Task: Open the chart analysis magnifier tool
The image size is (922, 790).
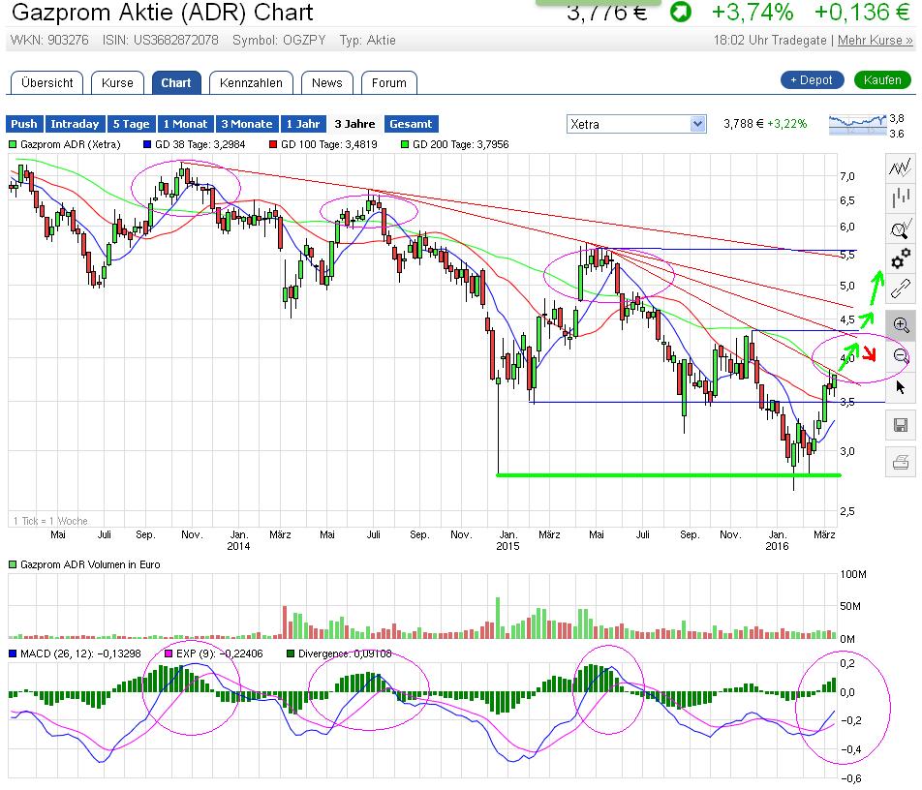Action: [x=901, y=228]
